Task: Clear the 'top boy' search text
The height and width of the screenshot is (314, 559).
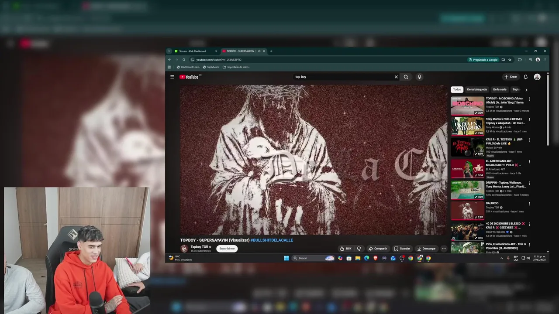Action: 396,77
